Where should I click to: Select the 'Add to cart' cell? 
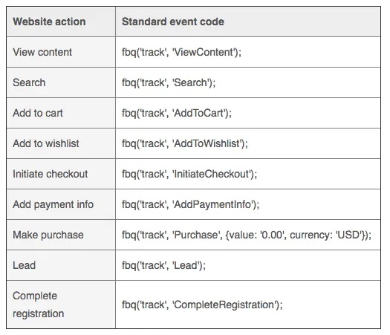point(38,113)
